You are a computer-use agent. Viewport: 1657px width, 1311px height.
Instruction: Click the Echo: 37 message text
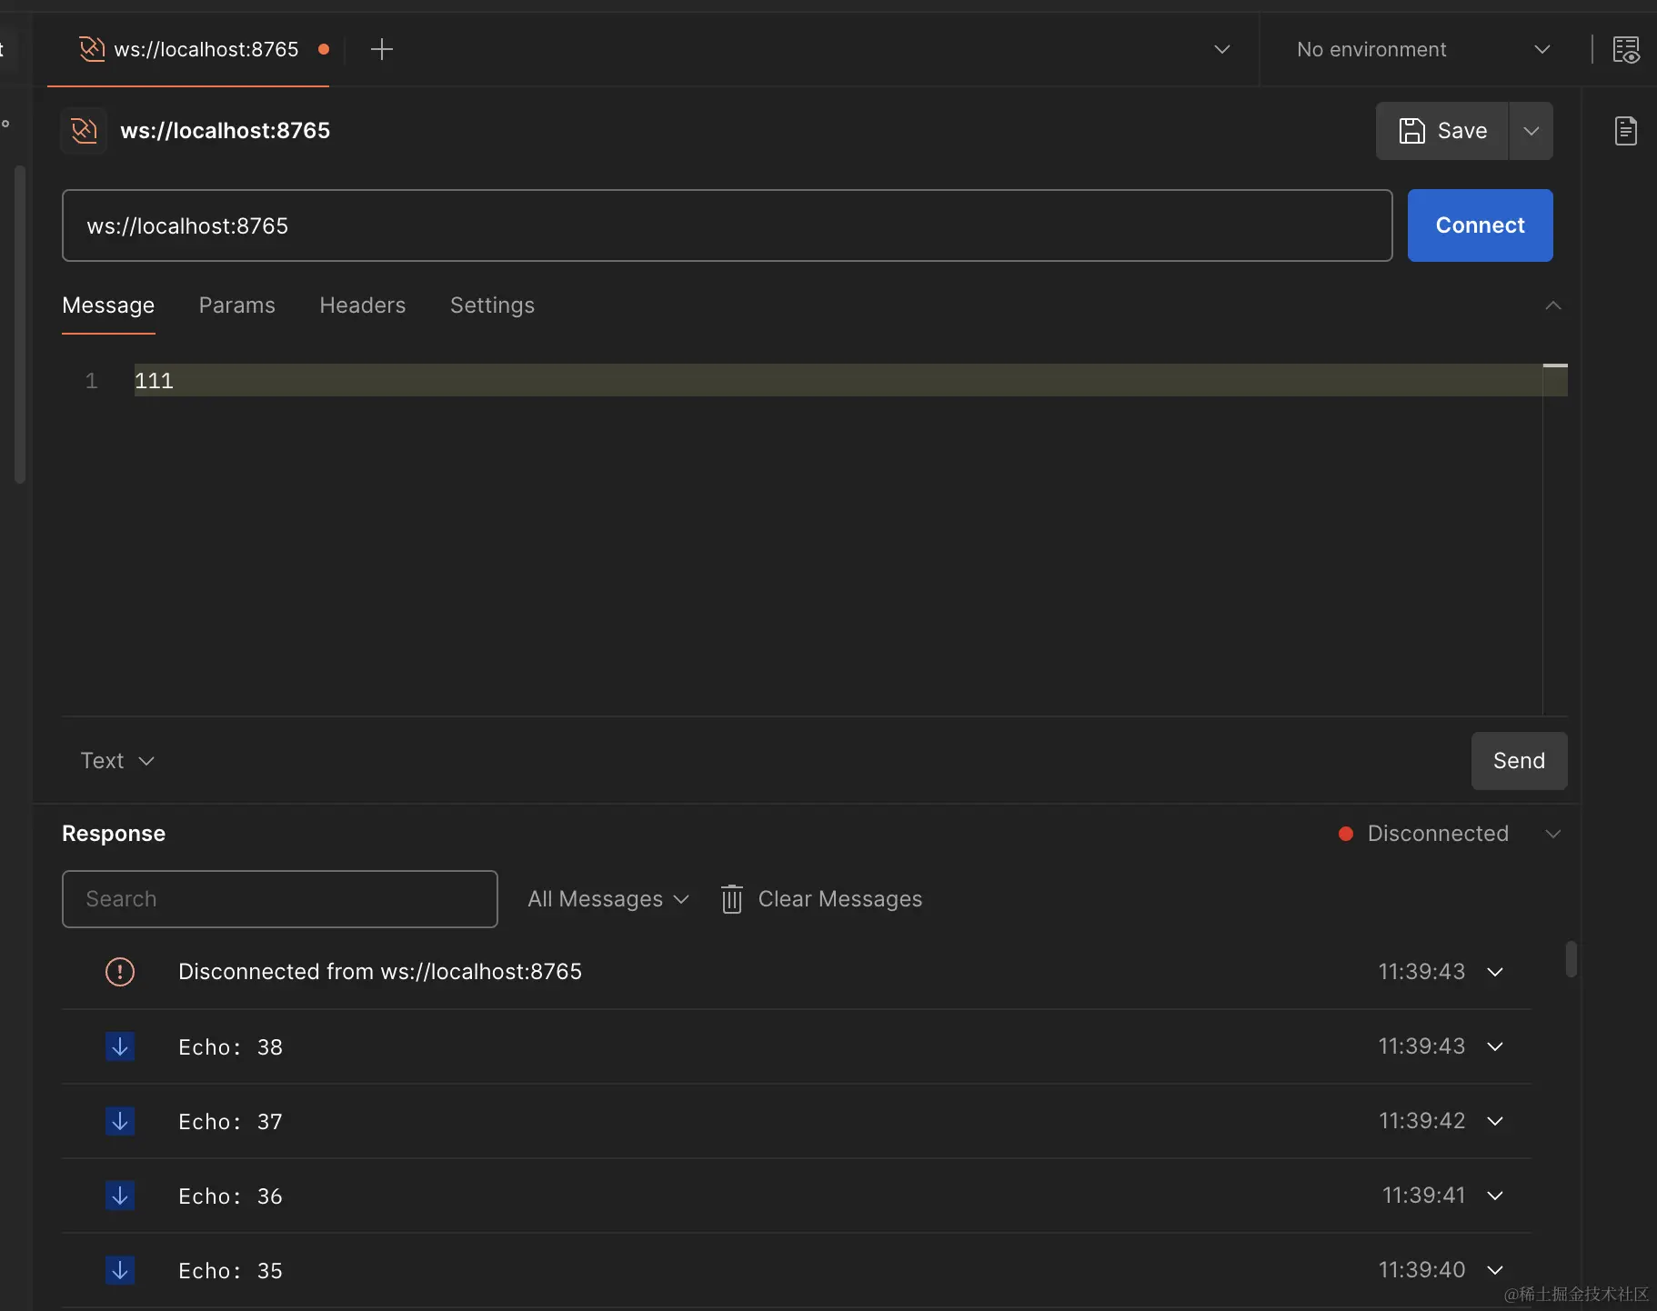point(231,1122)
